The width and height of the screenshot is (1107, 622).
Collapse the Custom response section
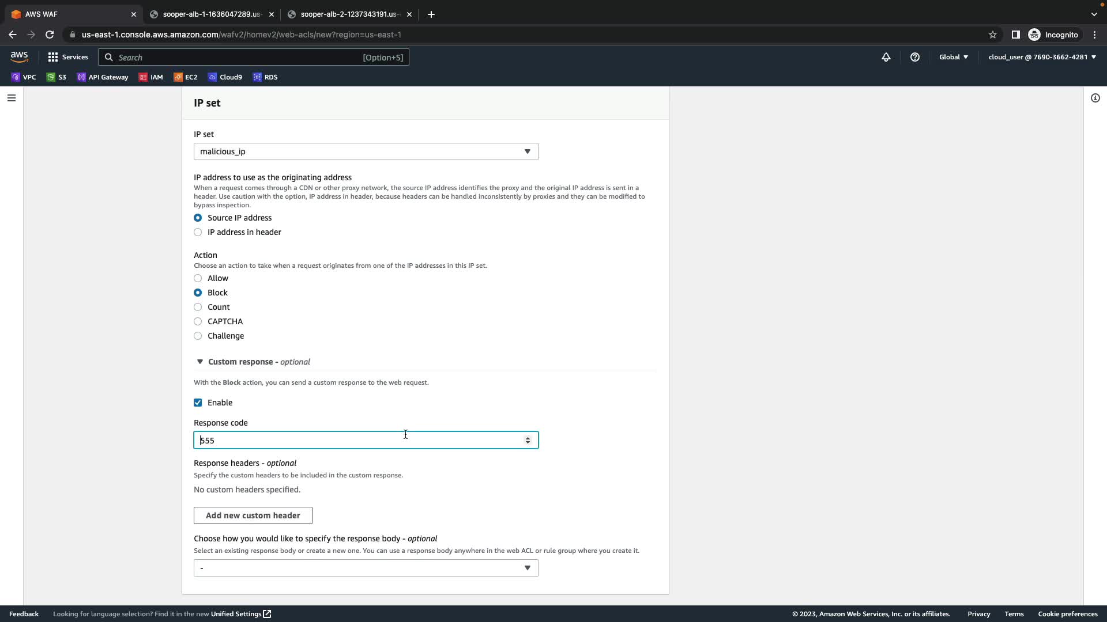click(200, 362)
